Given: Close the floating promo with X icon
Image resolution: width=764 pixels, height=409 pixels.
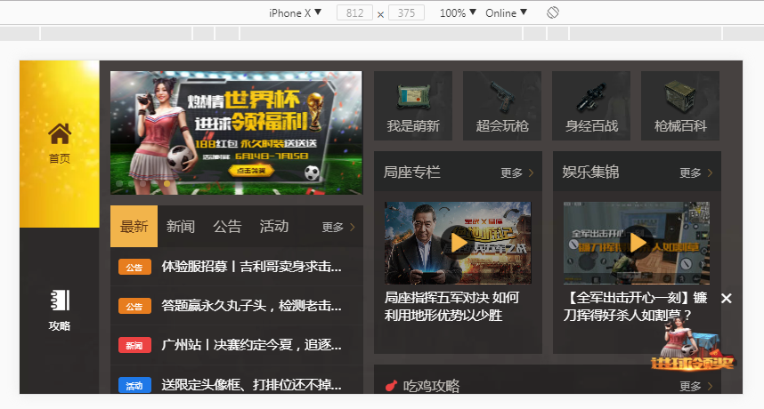Looking at the screenshot, I should [726, 298].
